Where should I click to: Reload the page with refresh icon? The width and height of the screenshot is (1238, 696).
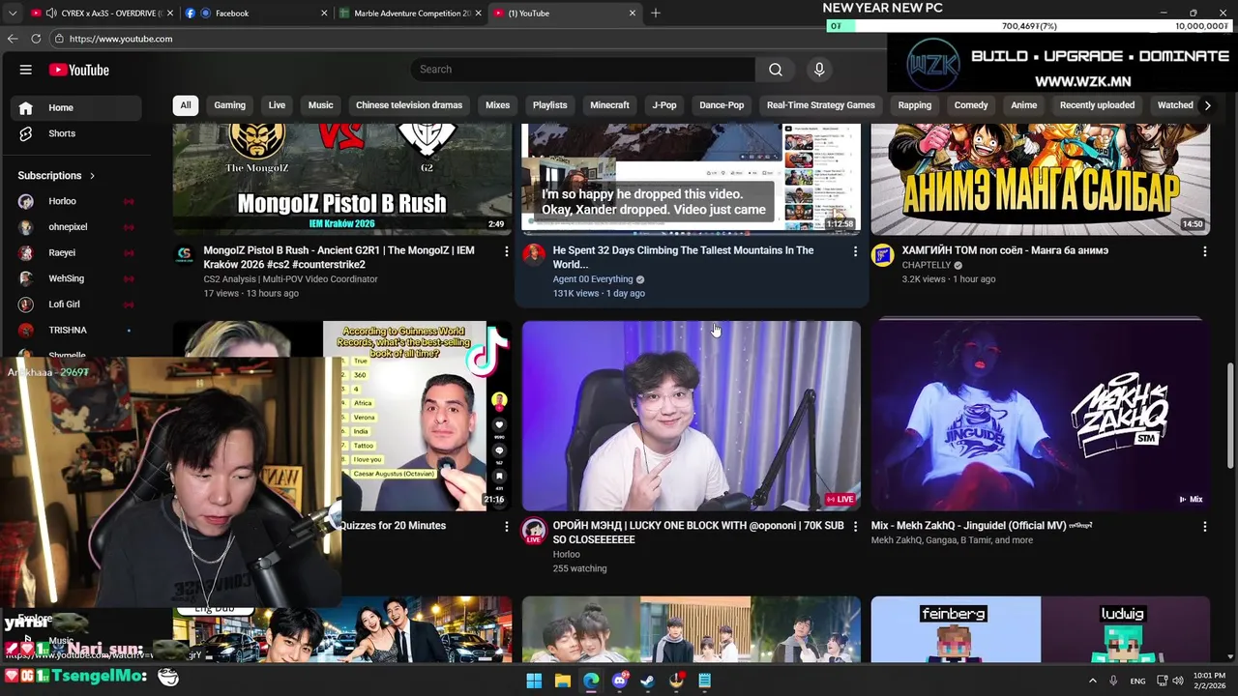[36, 39]
